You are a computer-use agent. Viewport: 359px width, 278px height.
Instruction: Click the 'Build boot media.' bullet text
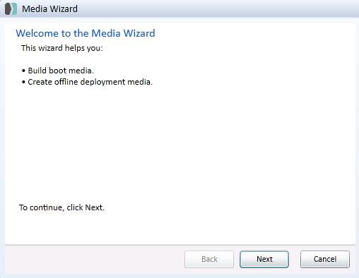click(61, 71)
